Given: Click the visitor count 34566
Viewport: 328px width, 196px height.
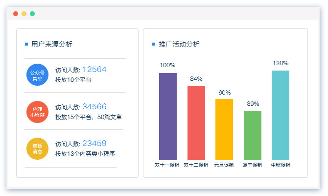Looking at the screenshot, I should click(94, 106).
